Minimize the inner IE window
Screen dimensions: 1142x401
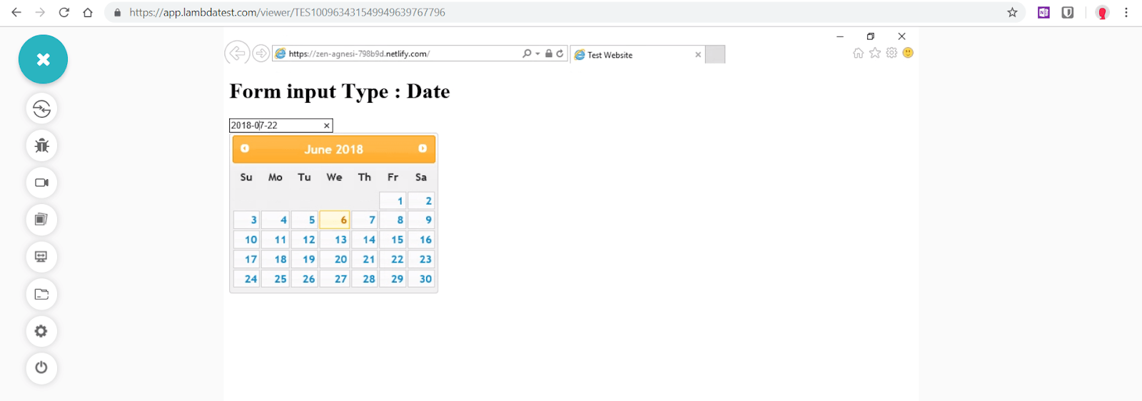pos(840,36)
